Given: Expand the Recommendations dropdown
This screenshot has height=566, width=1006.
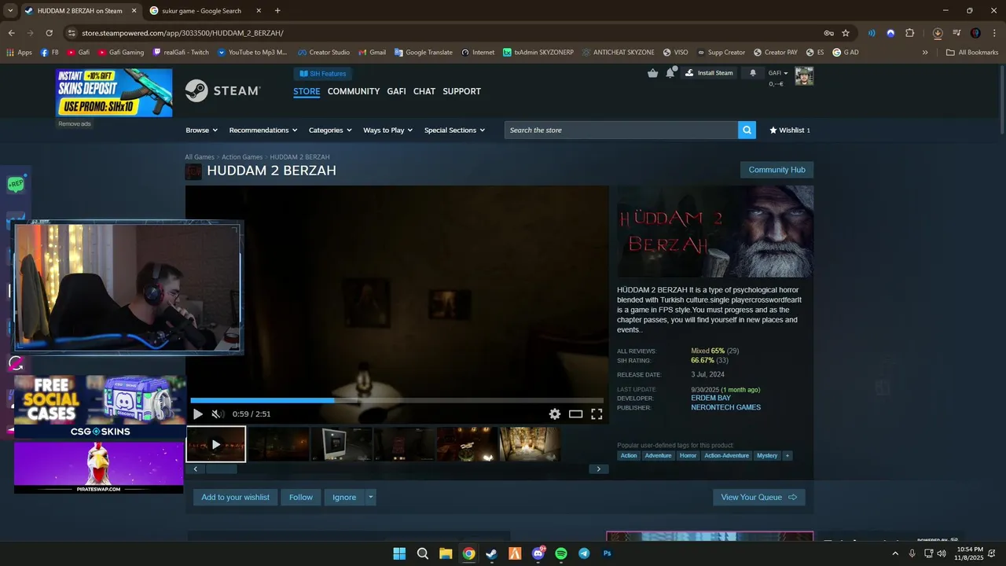Looking at the screenshot, I should click(263, 130).
